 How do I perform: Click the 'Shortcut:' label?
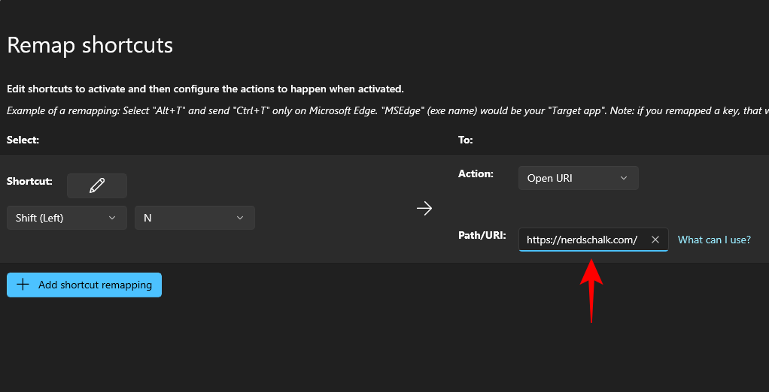click(x=29, y=181)
